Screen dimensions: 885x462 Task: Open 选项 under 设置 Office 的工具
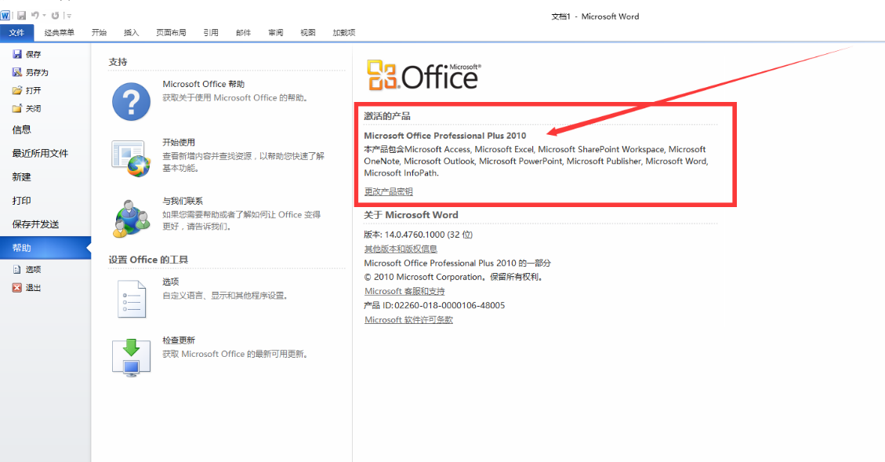(x=171, y=282)
